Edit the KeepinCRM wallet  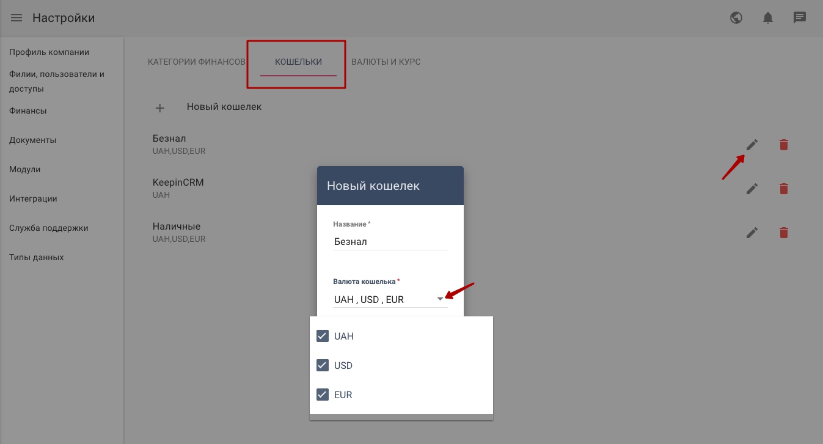tap(752, 189)
